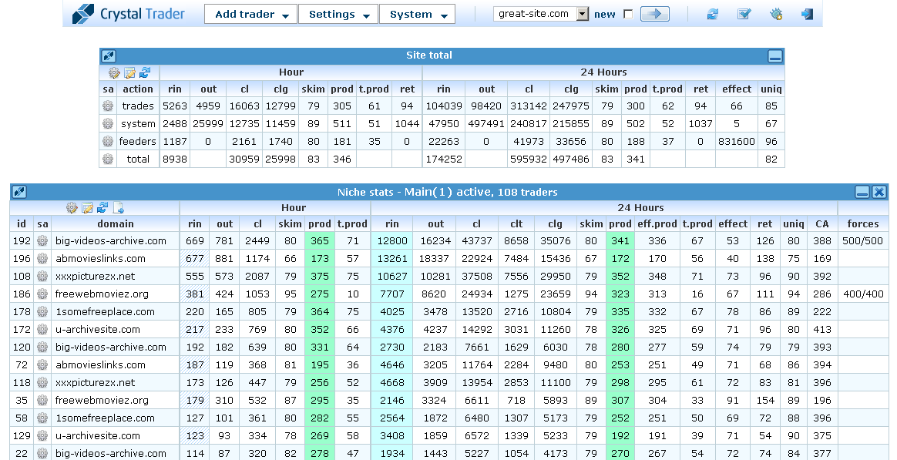Click the checklist icon in top toolbar
Image resolution: width=897 pixels, height=460 pixels.
point(744,14)
